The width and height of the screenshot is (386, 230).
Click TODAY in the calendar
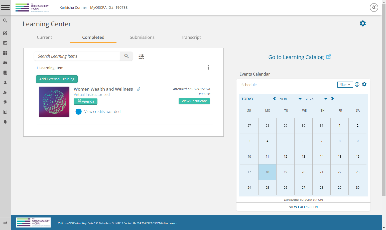pos(247,99)
